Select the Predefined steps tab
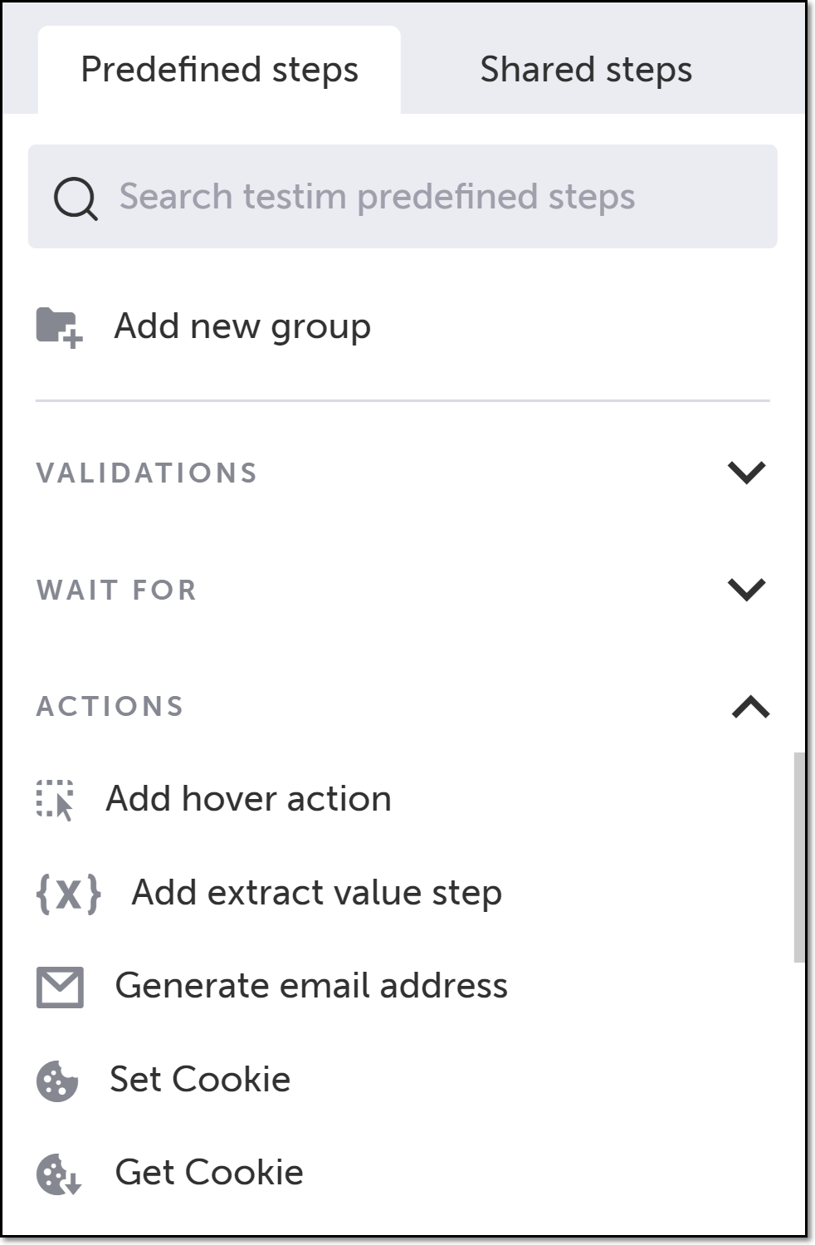This screenshot has width=815, height=1245. [x=219, y=70]
